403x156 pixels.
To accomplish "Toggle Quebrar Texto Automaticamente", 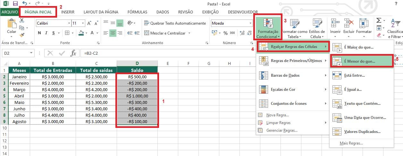I will pos(175,23).
